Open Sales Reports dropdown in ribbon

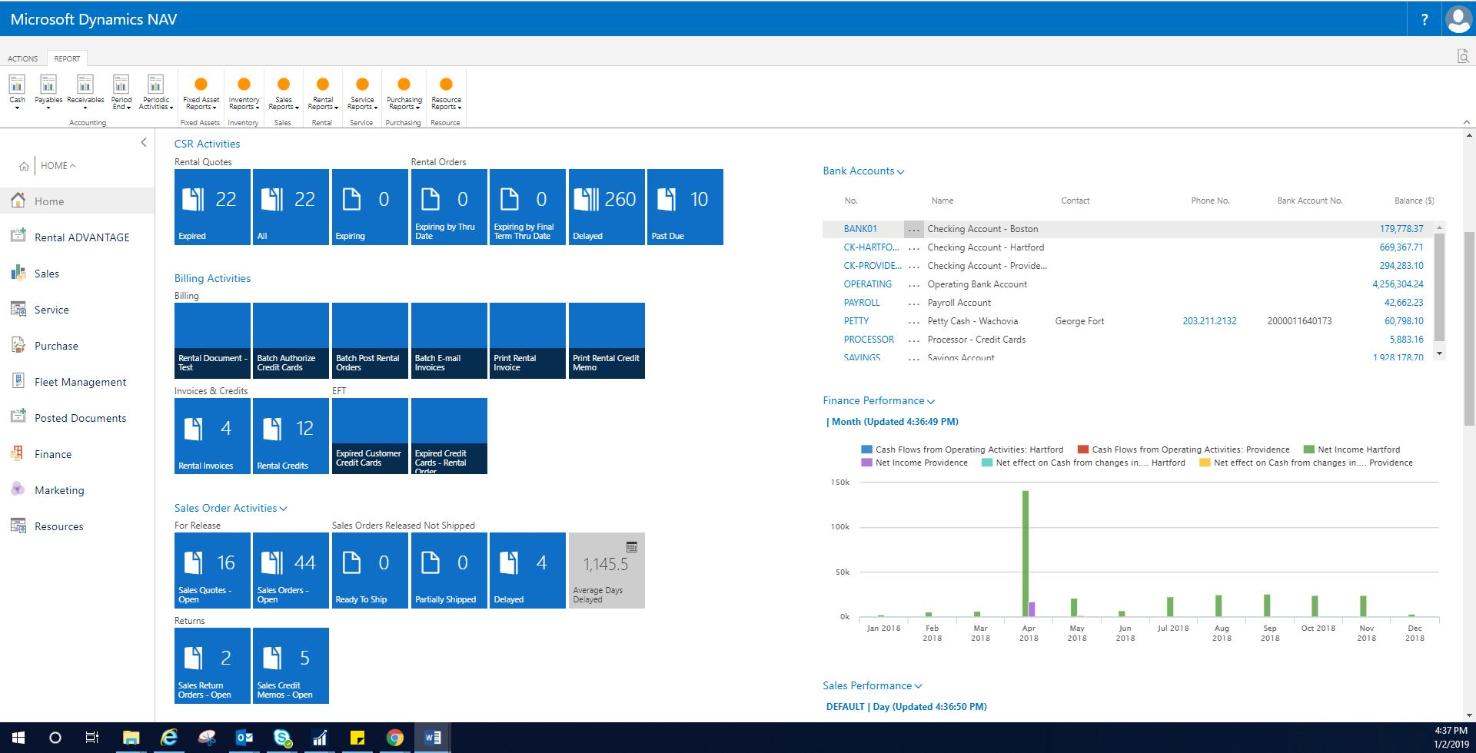point(283,93)
